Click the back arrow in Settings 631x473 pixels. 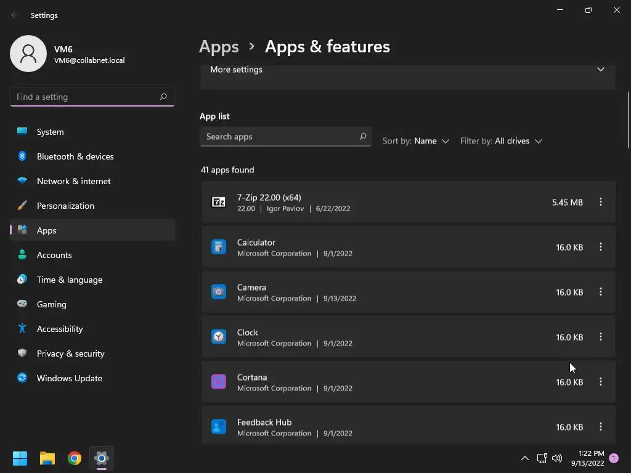[15, 15]
